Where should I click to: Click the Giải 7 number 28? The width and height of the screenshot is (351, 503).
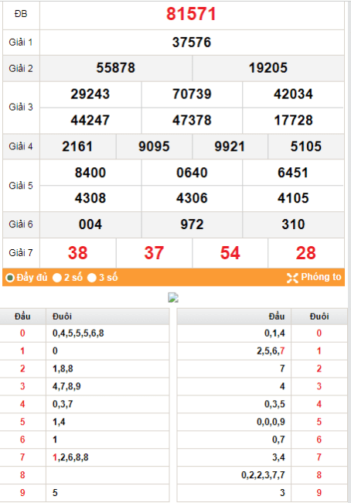tap(306, 253)
